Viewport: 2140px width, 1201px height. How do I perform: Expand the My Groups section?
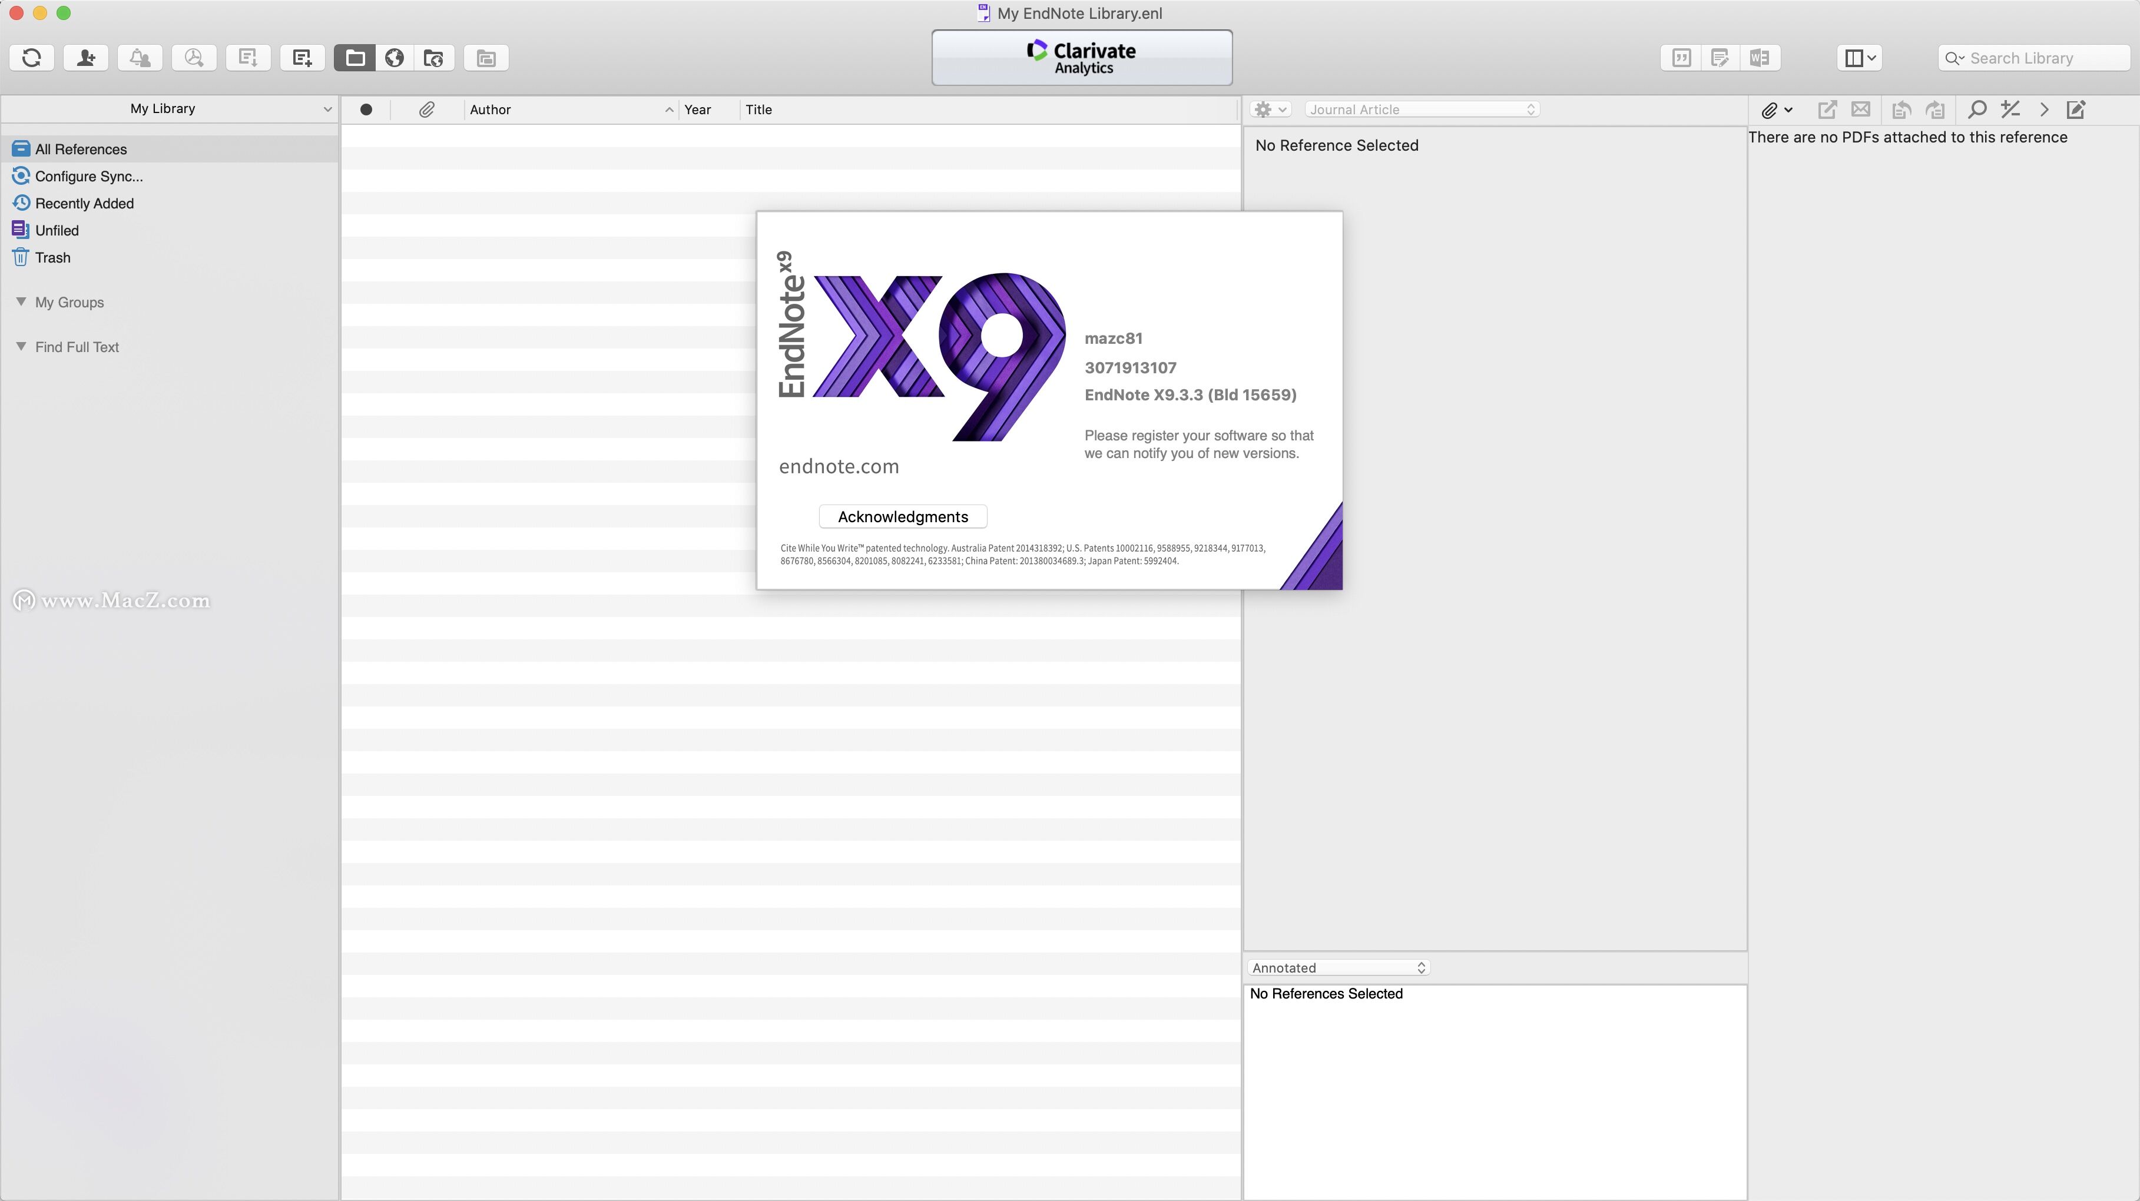pos(21,301)
